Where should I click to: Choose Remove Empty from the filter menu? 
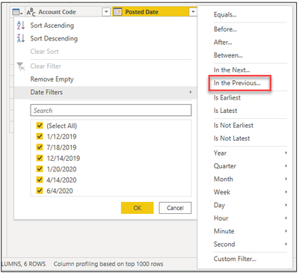(x=52, y=79)
